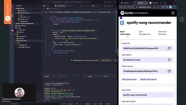The width and height of the screenshot is (186, 105).
Task: Toggle VS Code secondary sidebar layout
Action: pyautogui.click(x=112, y=2)
